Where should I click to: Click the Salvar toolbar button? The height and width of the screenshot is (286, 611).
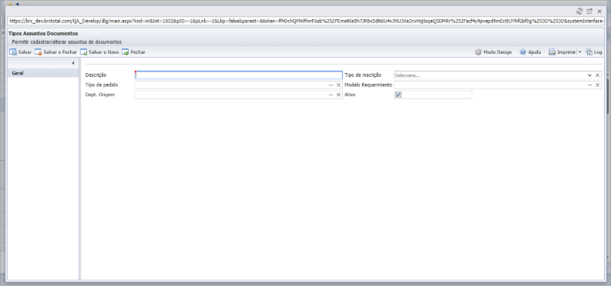pos(20,52)
